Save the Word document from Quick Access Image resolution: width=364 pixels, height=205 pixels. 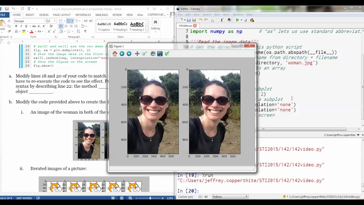point(7,9)
